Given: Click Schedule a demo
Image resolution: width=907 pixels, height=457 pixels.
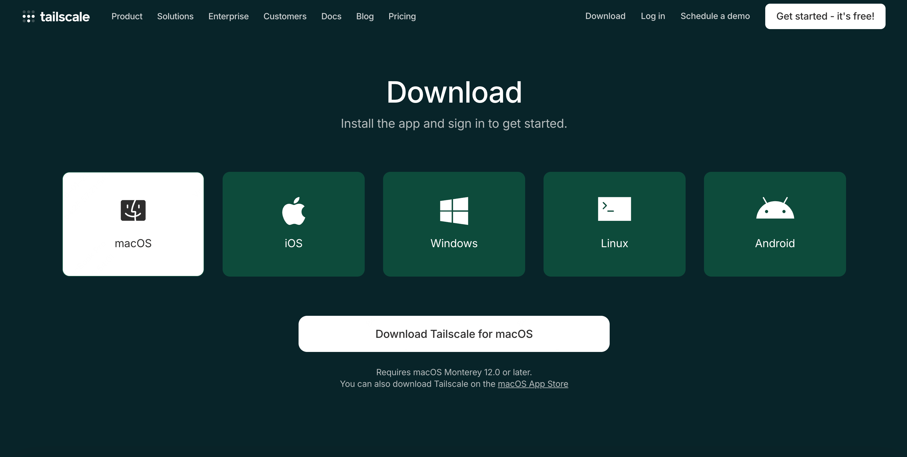Looking at the screenshot, I should [715, 16].
